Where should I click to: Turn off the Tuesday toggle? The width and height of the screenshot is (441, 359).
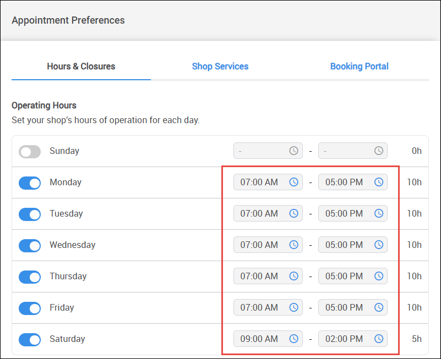coord(30,214)
